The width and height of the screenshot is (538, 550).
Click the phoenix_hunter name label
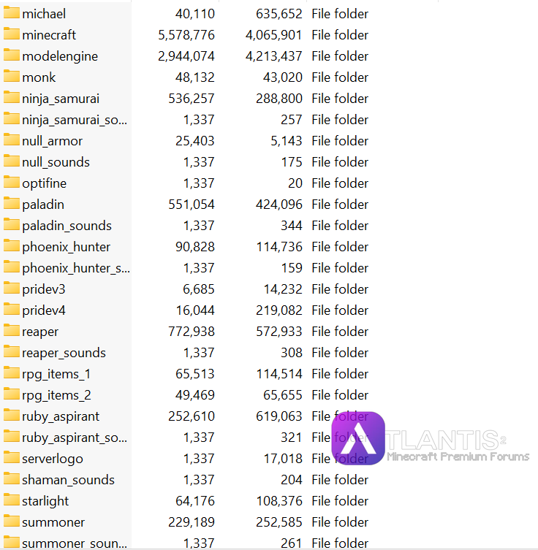point(67,247)
